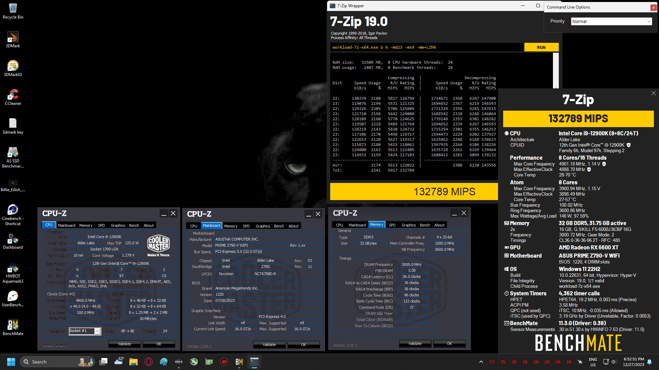Launch Cinebench Shortcut desktop icon

click(13, 215)
